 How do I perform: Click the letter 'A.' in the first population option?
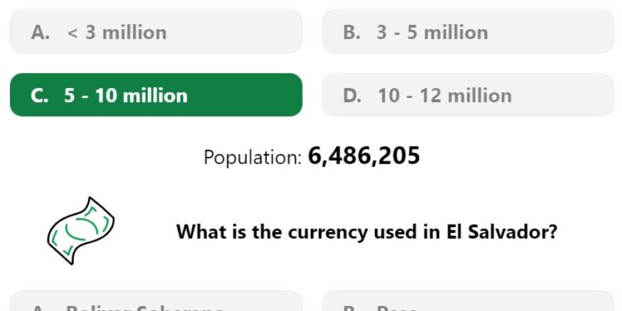pos(41,32)
